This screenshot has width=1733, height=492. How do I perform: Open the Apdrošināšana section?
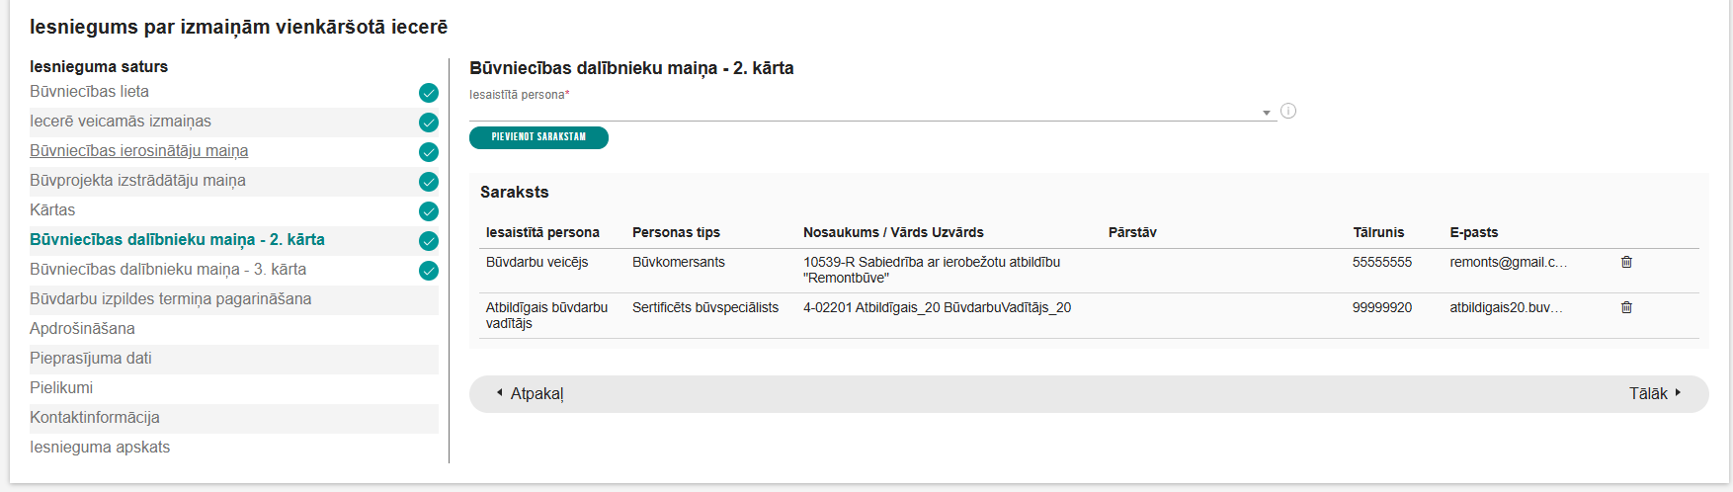[82, 329]
